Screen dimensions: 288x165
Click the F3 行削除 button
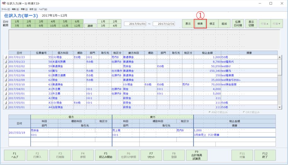pyautogui.click(x=60, y=155)
